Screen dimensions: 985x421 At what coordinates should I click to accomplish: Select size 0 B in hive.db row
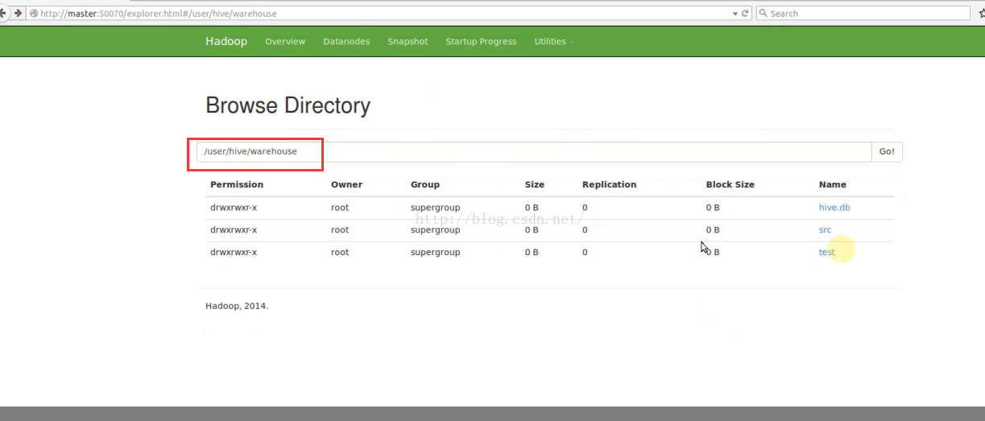tap(532, 207)
